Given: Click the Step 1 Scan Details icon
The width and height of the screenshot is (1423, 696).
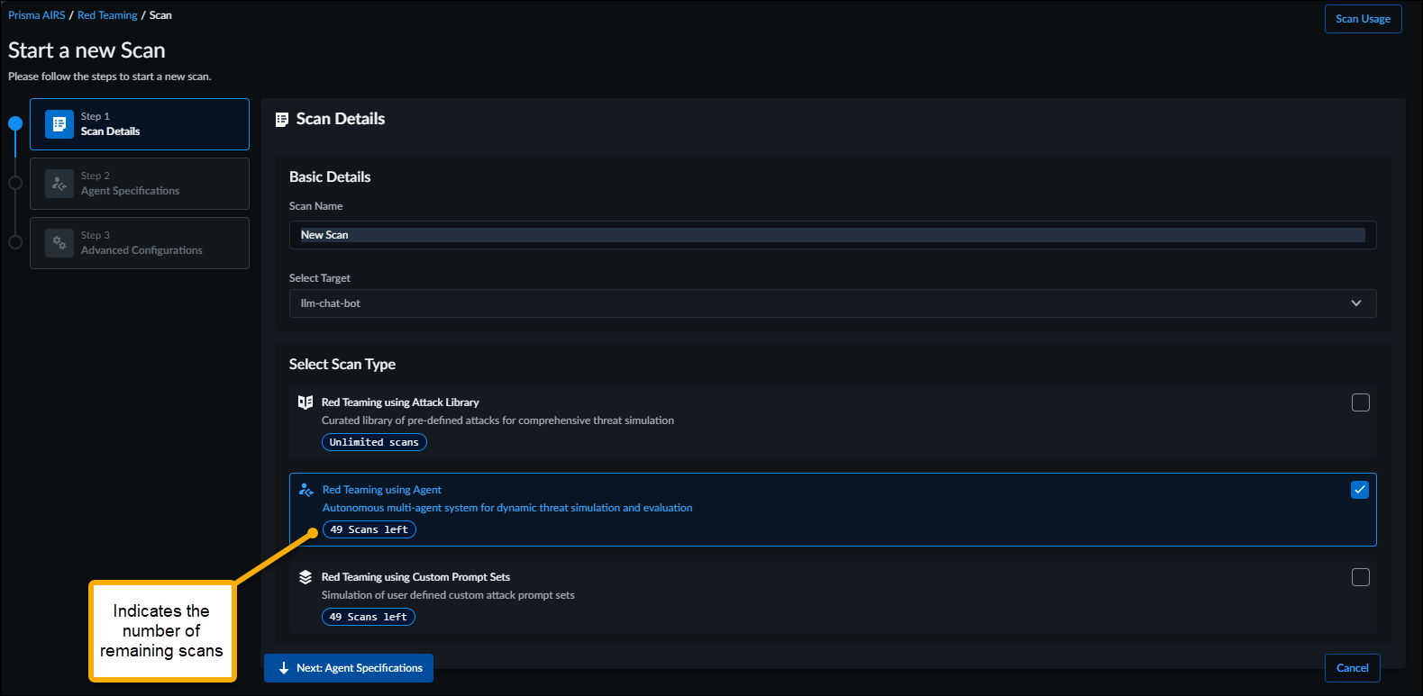Looking at the screenshot, I should pos(59,124).
